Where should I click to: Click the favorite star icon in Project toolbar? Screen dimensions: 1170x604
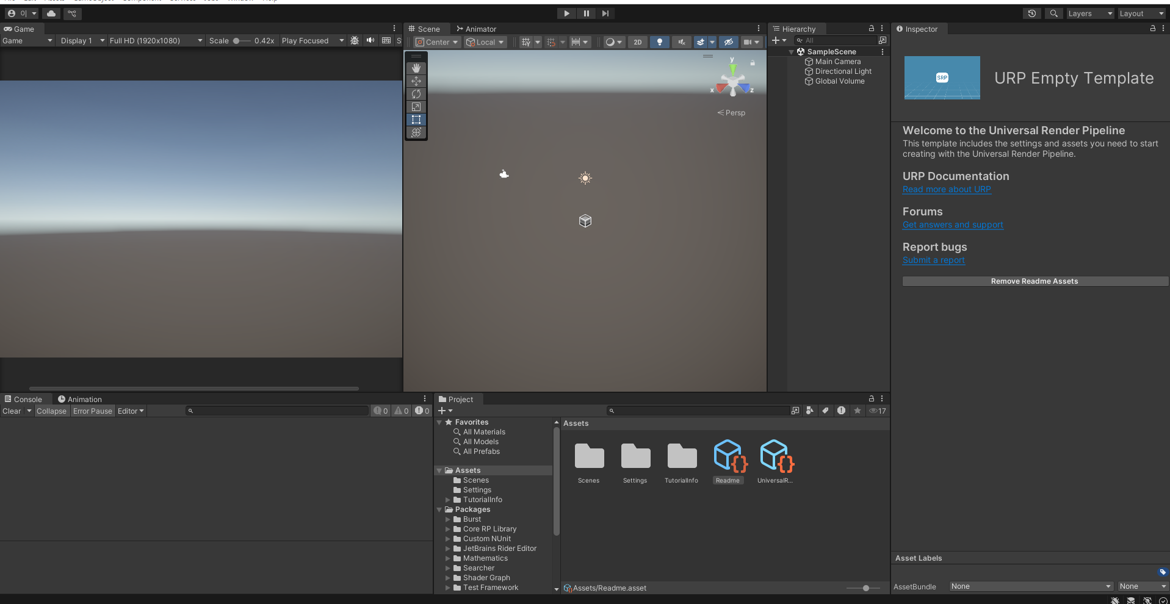858,411
